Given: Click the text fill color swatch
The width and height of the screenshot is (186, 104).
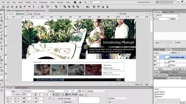Looking at the screenshot, I should (x=76, y=91).
